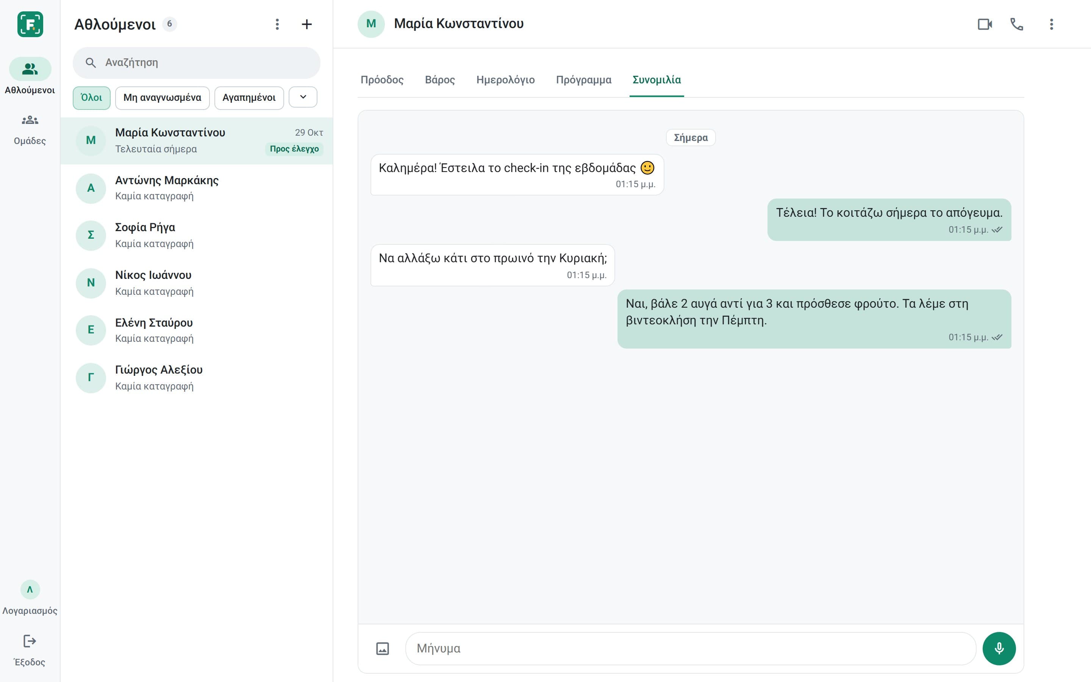Open the Αθλούμενοι sidebar section
1091x682 pixels.
pos(30,76)
